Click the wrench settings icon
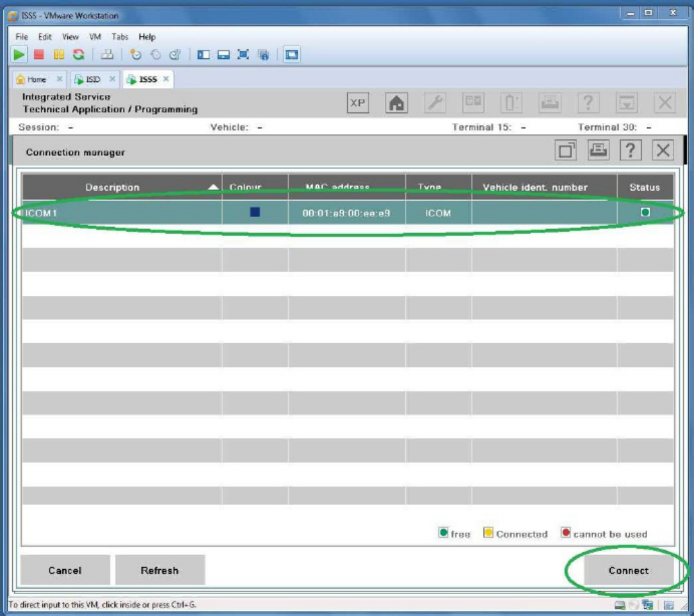Viewport: 694px width, 616px height. coord(435,103)
